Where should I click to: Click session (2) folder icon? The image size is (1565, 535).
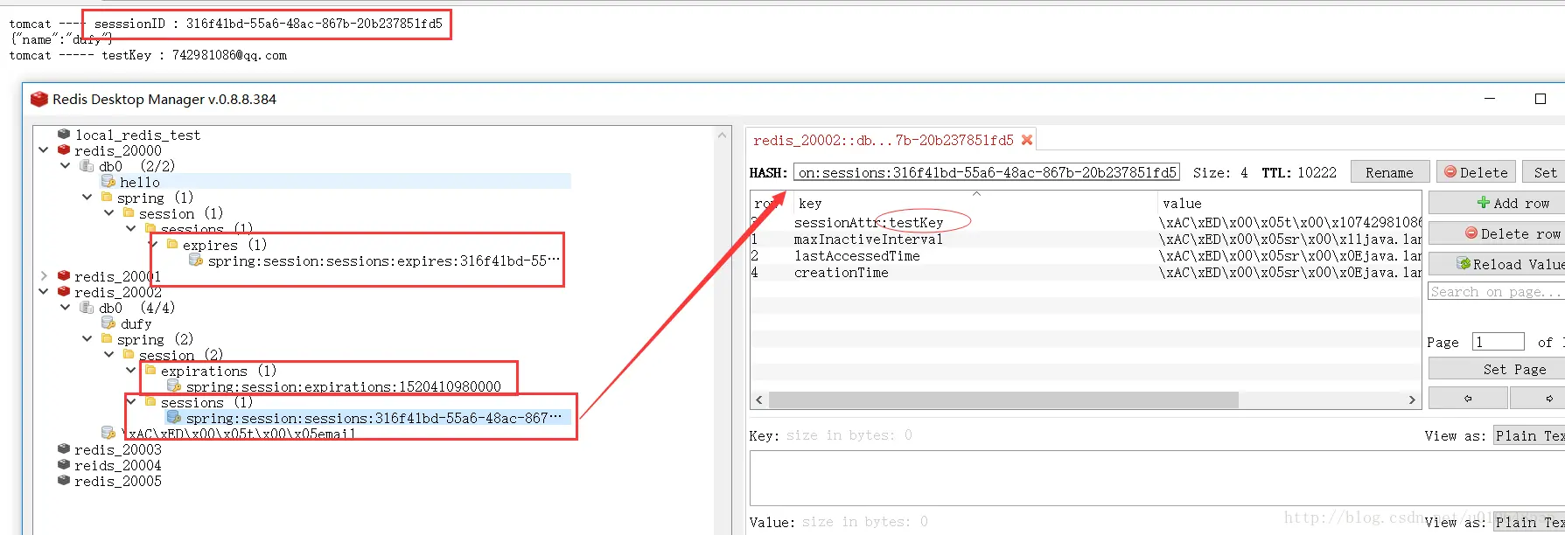[x=129, y=355]
